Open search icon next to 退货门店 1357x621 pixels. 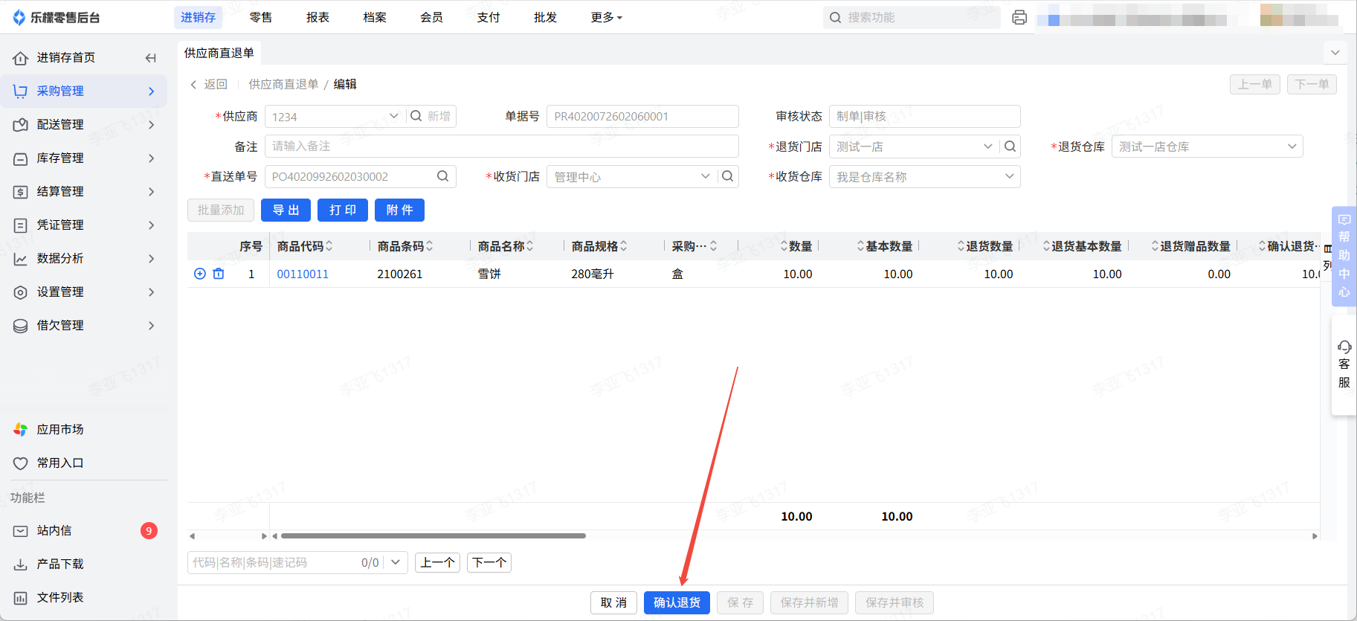[1010, 147]
